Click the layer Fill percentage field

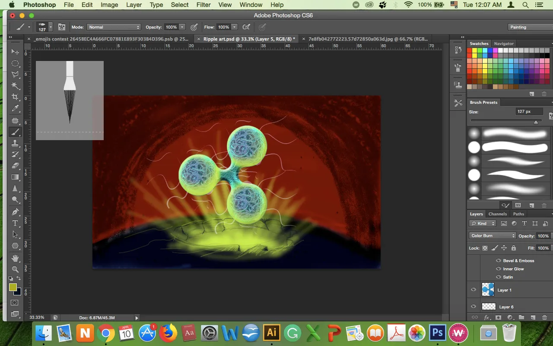click(x=543, y=248)
